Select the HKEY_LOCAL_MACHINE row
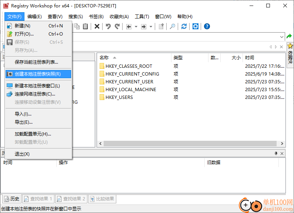The height and width of the screenshot is (213, 294). [x=191, y=90]
